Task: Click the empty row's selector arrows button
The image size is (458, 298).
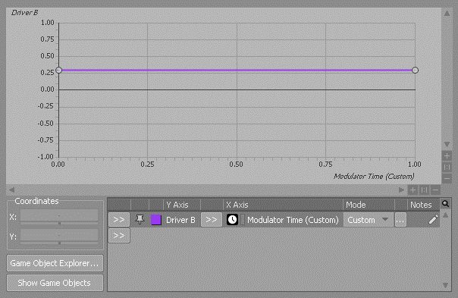Action: pyautogui.click(x=119, y=236)
